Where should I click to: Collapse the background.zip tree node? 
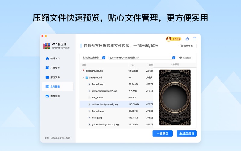tap(81, 71)
